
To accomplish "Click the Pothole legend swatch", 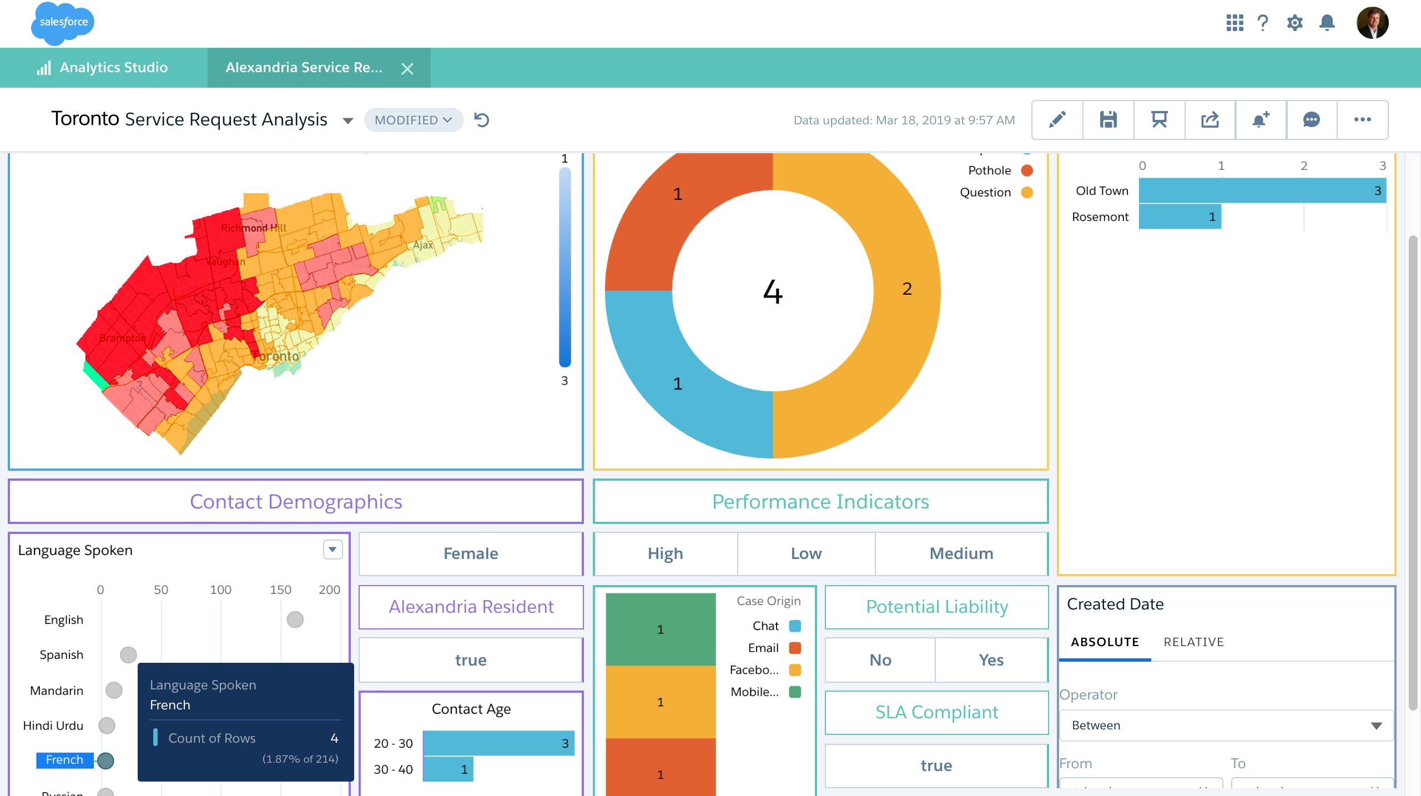I will tap(1027, 170).
